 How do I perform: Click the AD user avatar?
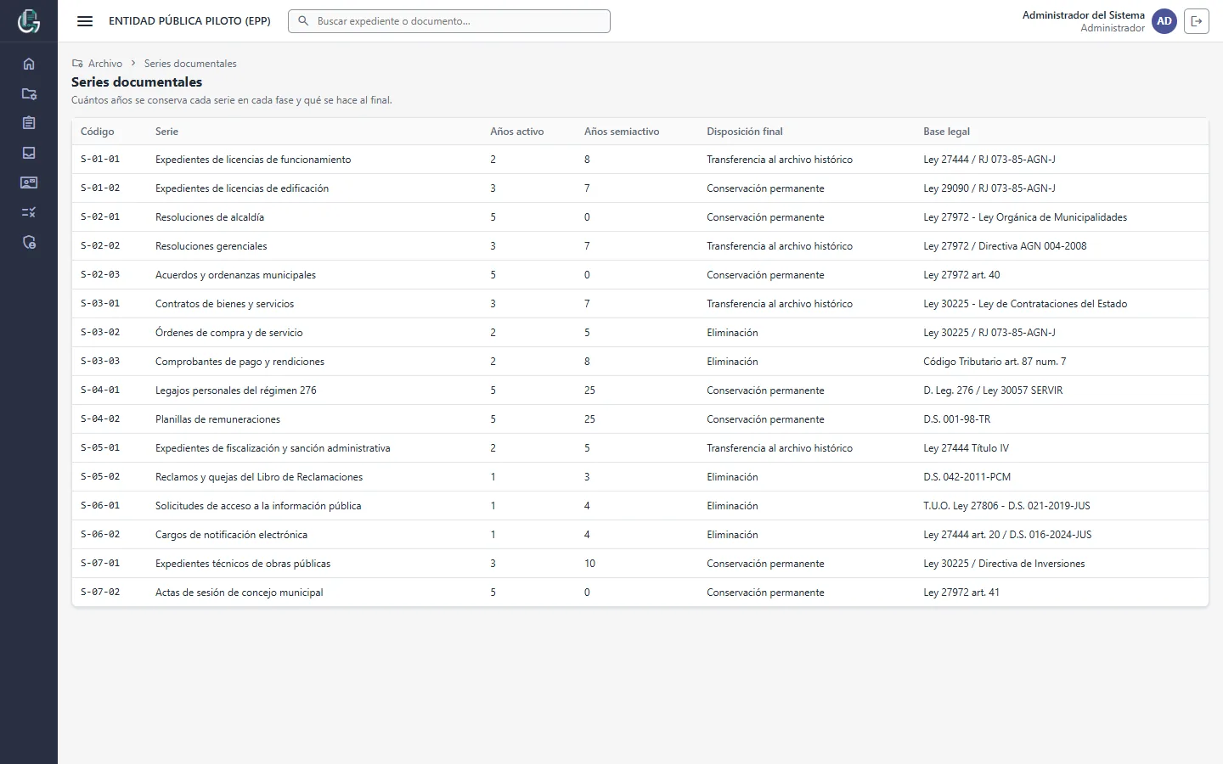click(x=1164, y=21)
